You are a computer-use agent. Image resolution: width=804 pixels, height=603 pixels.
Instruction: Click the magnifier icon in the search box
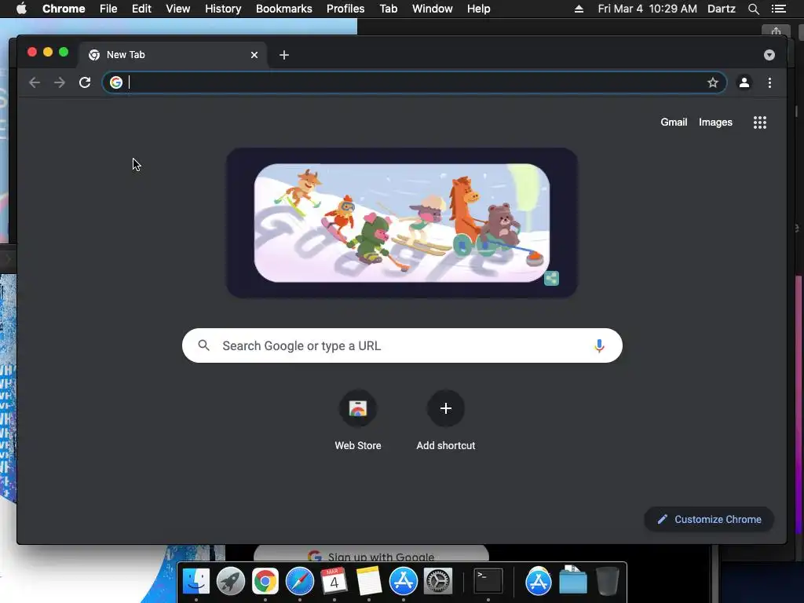coord(203,345)
